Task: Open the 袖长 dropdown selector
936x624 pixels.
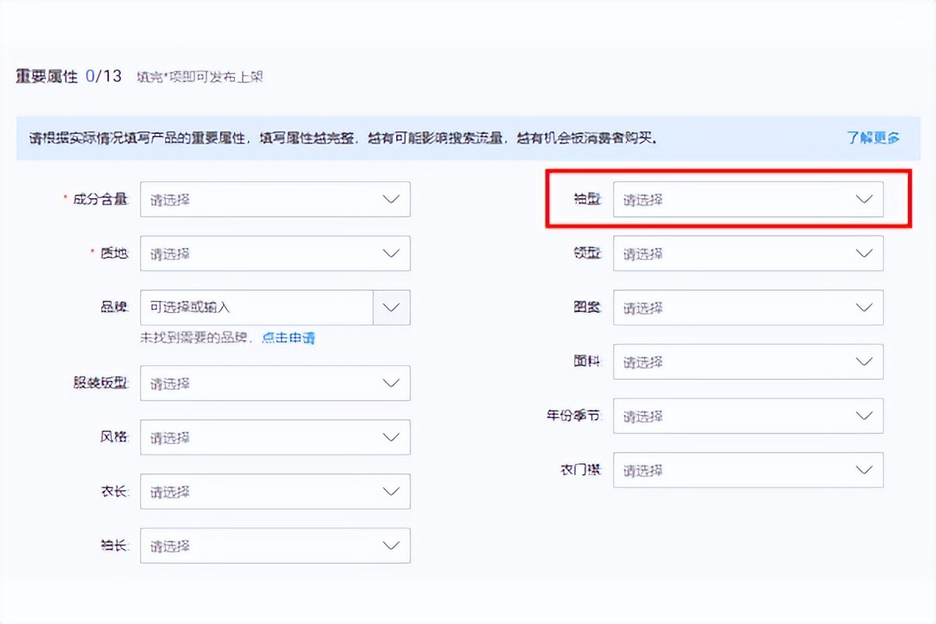Action: coord(275,545)
